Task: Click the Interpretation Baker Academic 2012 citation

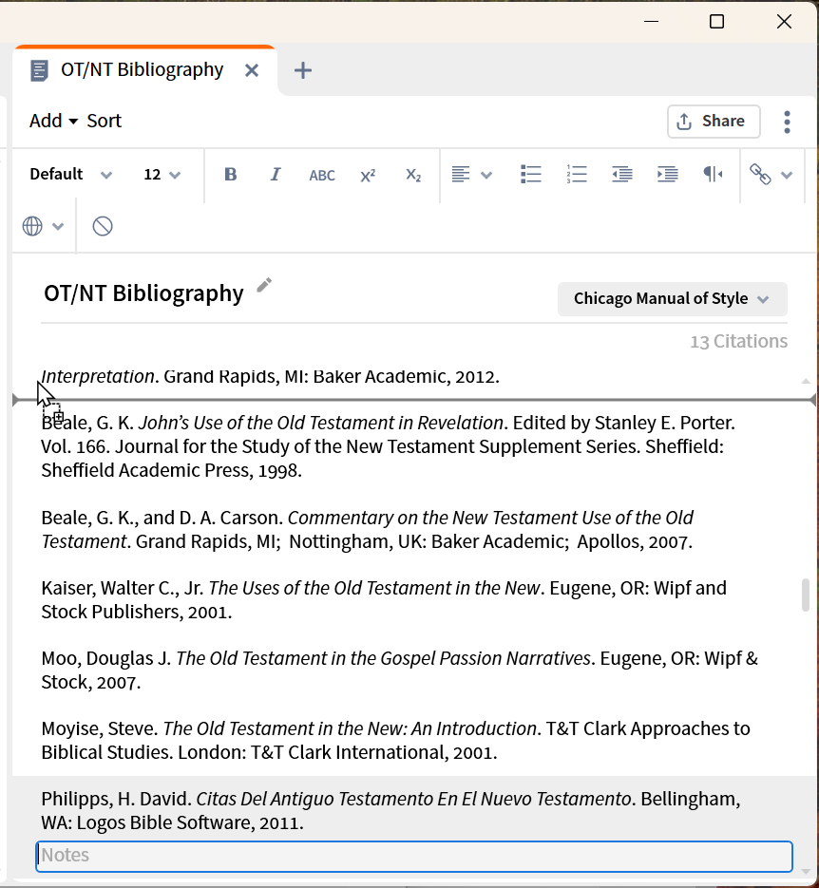Action: [x=270, y=377]
